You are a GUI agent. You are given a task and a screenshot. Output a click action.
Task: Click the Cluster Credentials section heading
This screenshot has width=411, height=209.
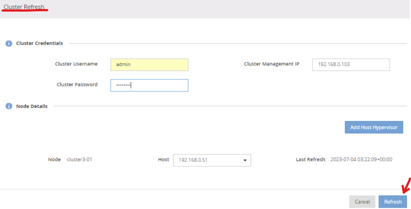tap(40, 43)
